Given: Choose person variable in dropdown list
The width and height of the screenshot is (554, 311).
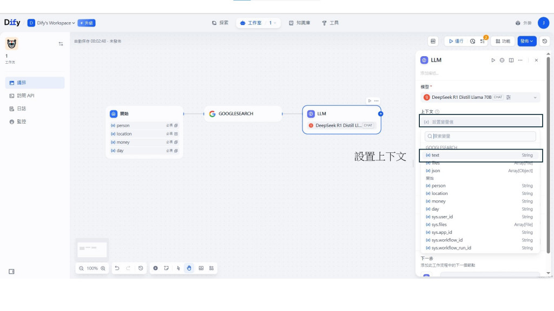Looking at the screenshot, I should 480,186.
